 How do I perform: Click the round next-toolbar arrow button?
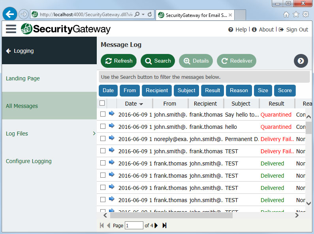301,61
